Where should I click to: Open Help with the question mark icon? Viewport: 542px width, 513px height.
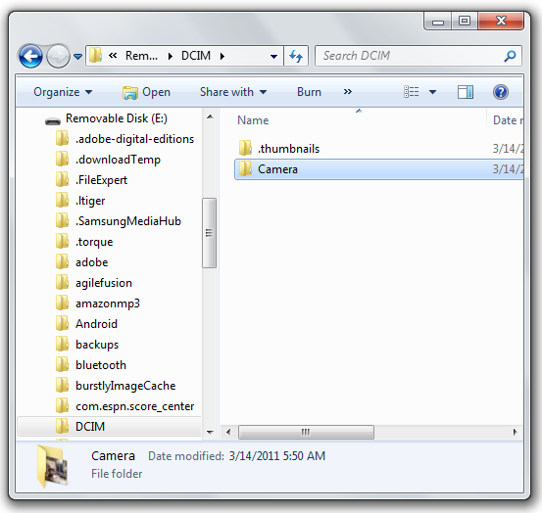pos(500,92)
